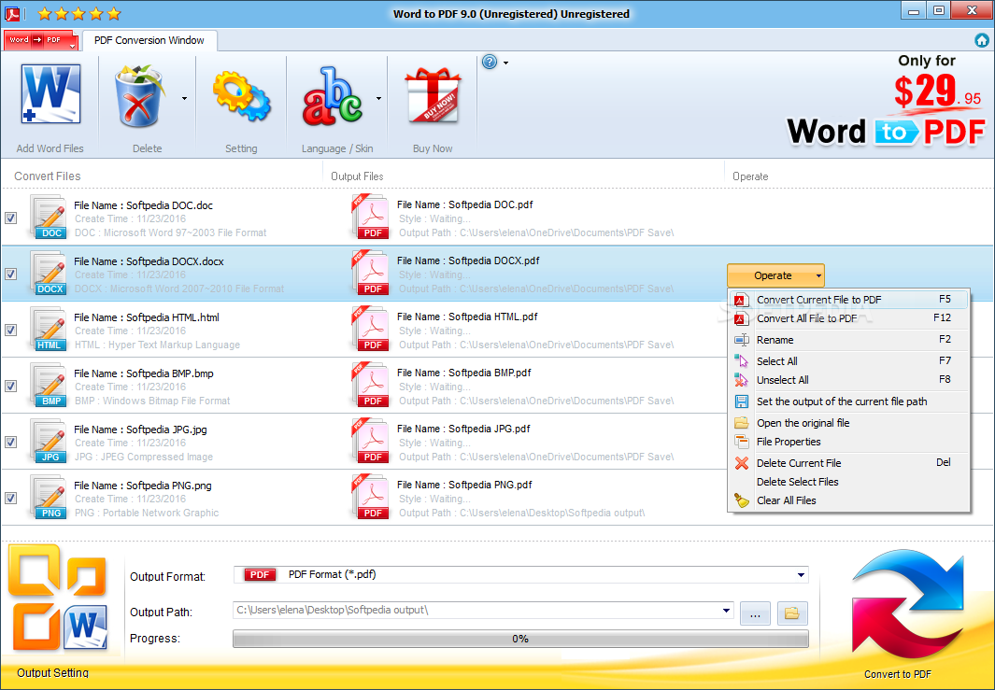This screenshot has height=690, width=995.
Task: Uncheck the Softpedia DOC.doc checkbox
Action: (11, 218)
